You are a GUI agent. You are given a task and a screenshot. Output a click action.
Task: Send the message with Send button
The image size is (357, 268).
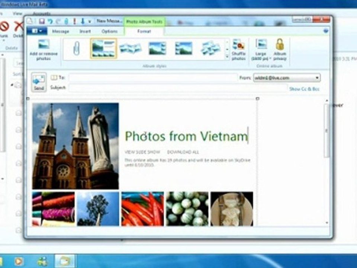39,82
